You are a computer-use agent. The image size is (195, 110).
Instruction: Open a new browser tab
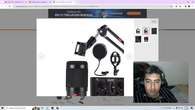point(78,2)
